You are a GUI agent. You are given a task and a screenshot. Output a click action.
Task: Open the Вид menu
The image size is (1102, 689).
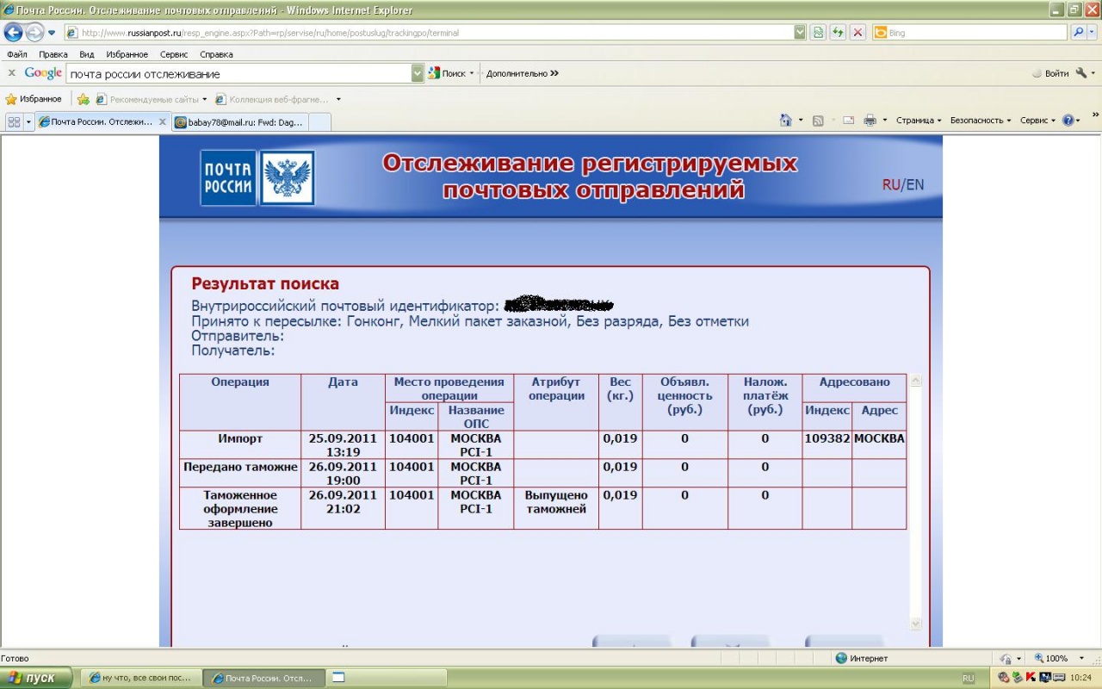(x=87, y=54)
